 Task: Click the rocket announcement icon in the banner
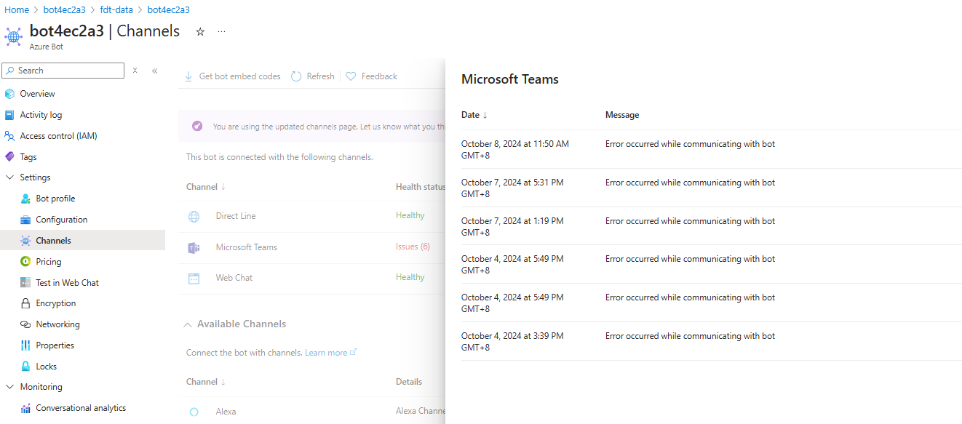(x=197, y=126)
